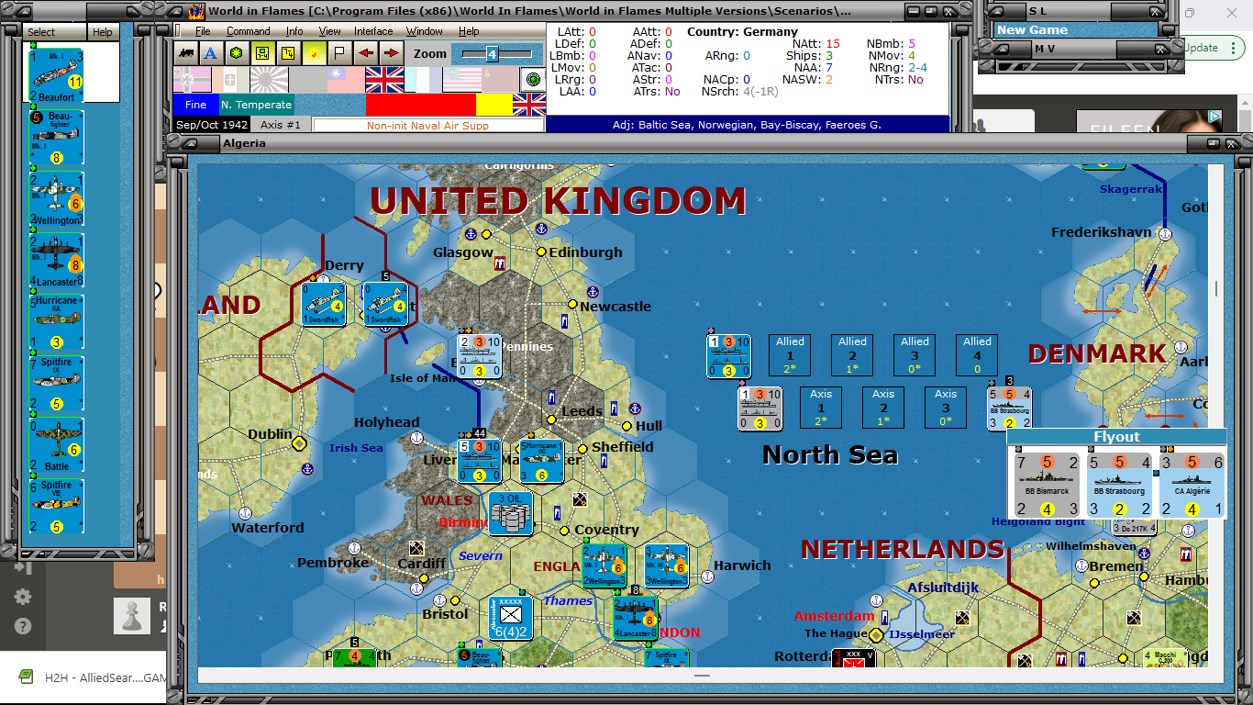The width and height of the screenshot is (1253, 705).
Task: Open the help question mark in left sidebar
Action: tap(24, 627)
